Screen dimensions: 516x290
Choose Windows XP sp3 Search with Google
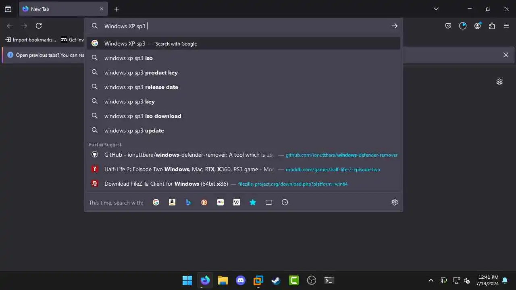(x=243, y=43)
